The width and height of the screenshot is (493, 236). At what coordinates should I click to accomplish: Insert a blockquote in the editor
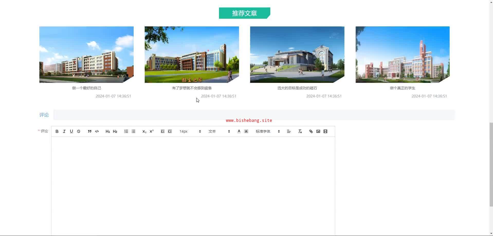[90, 131]
